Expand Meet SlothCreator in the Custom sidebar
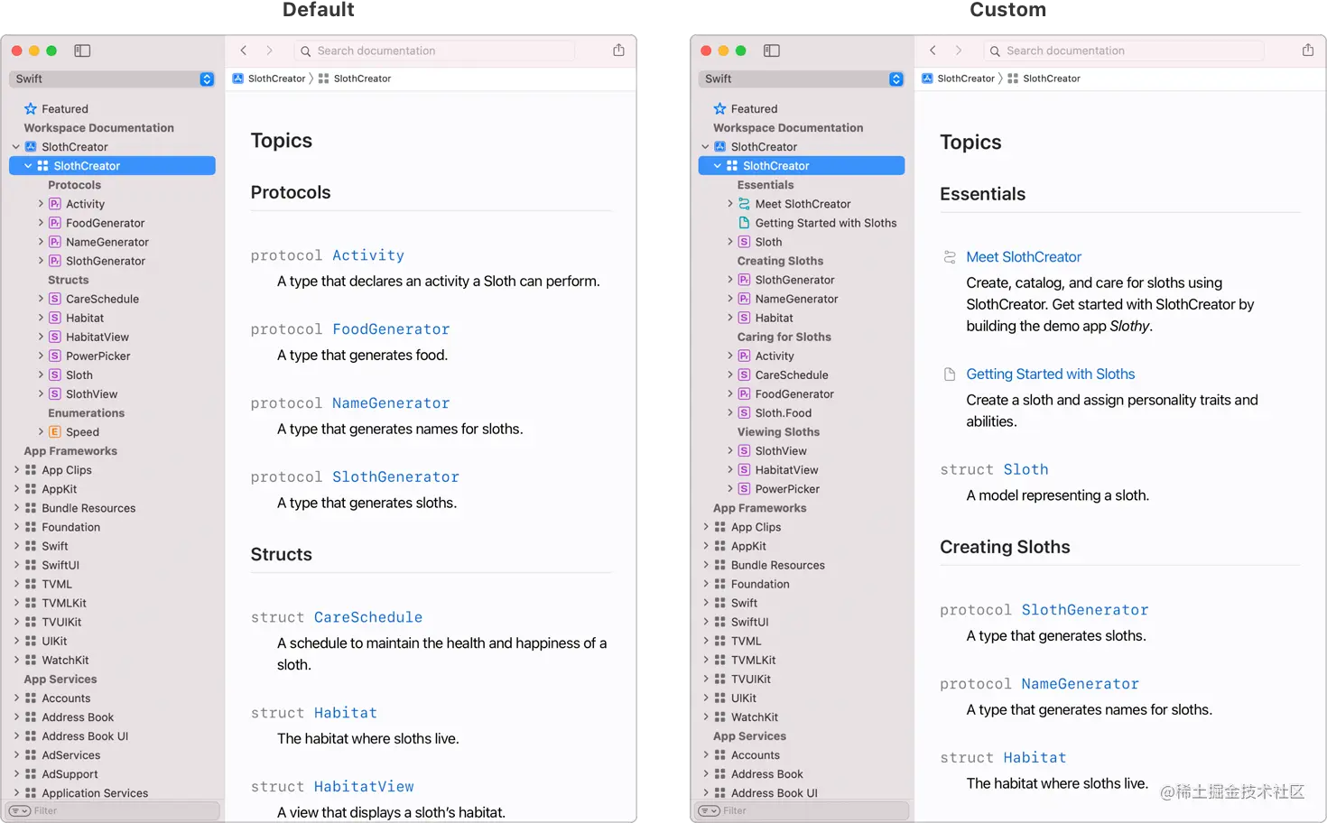This screenshot has width=1327, height=823. click(730, 204)
